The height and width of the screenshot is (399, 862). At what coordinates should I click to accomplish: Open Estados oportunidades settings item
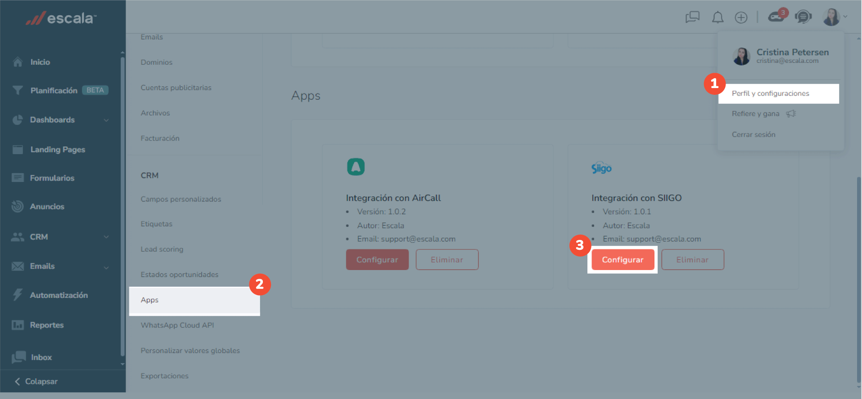(x=180, y=275)
